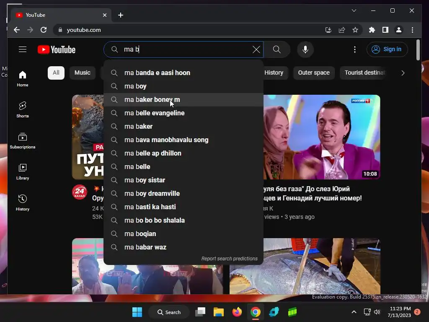Launch Firefox from the taskbar

[237, 312]
